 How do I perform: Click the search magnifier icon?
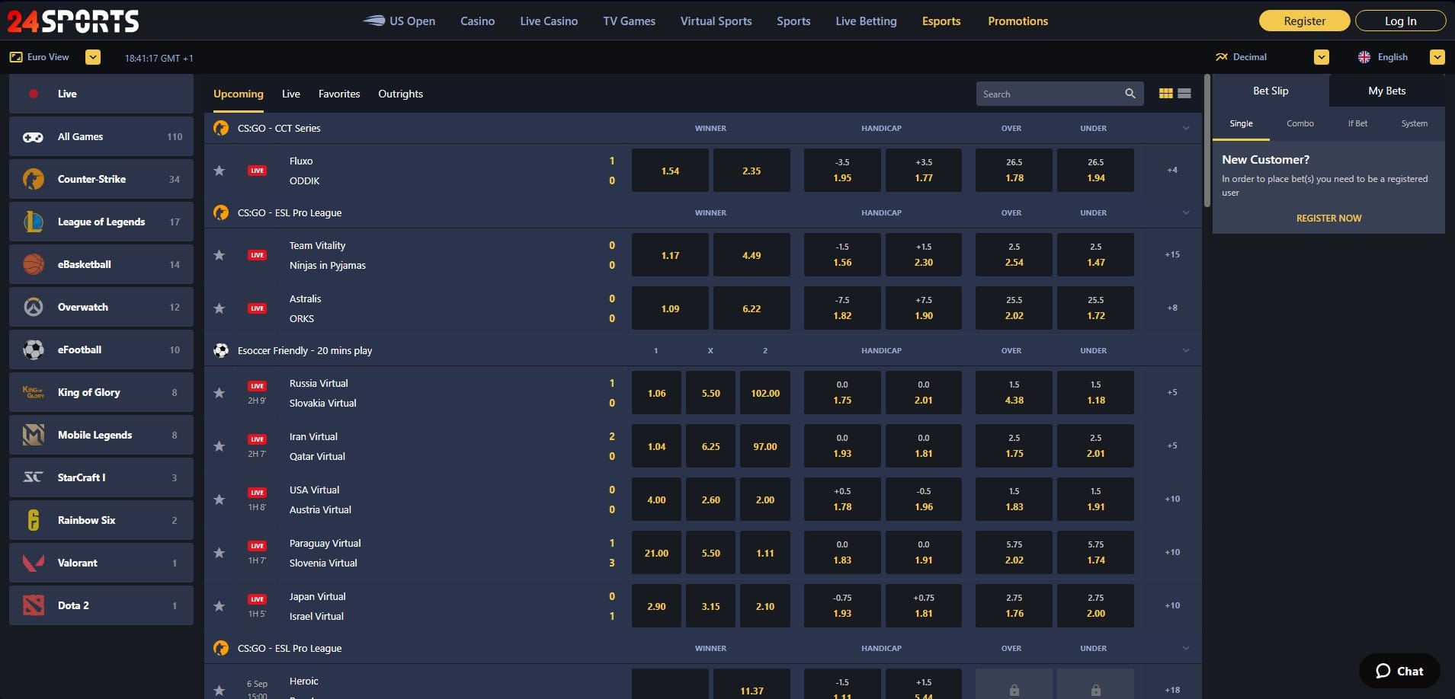pyautogui.click(x=1130, y=94)
